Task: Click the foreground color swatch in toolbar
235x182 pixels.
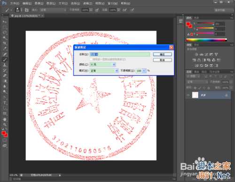Action: [x=4, y=134]
